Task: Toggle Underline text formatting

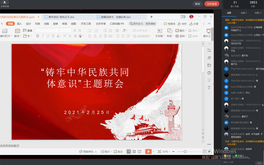Action: [48, 36]
